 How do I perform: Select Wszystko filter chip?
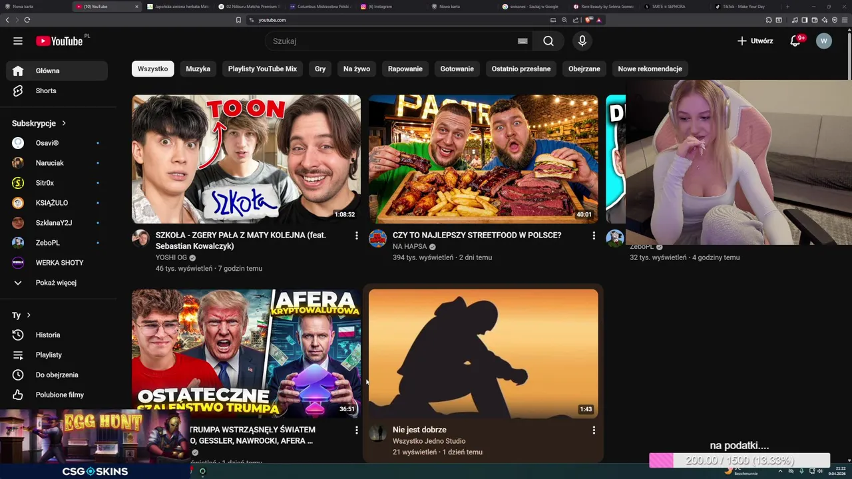click(x=153, y=69)
